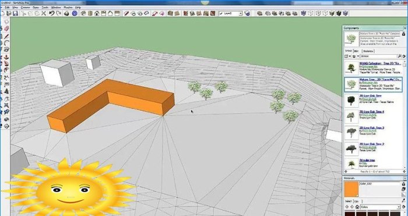Expand the Components navigation dropdown arrow
This screenshot has width=408, height=216.
click(x=358, y=56)
